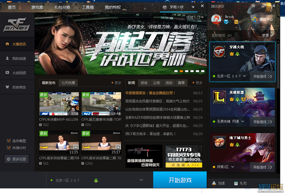Open the 游戏中心 button
Viewport: 285px width, 194px height.
[x=263, y=19]
